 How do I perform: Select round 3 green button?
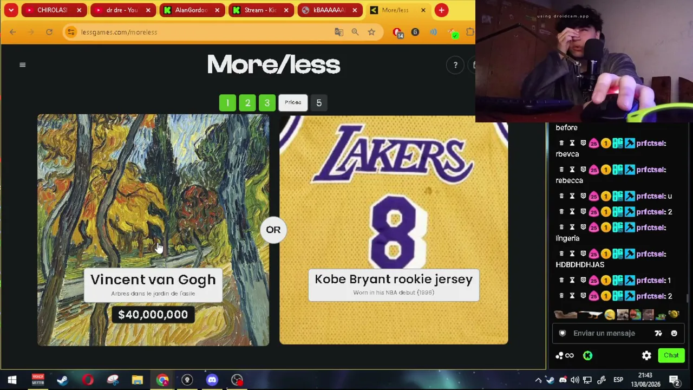[267, 103]
